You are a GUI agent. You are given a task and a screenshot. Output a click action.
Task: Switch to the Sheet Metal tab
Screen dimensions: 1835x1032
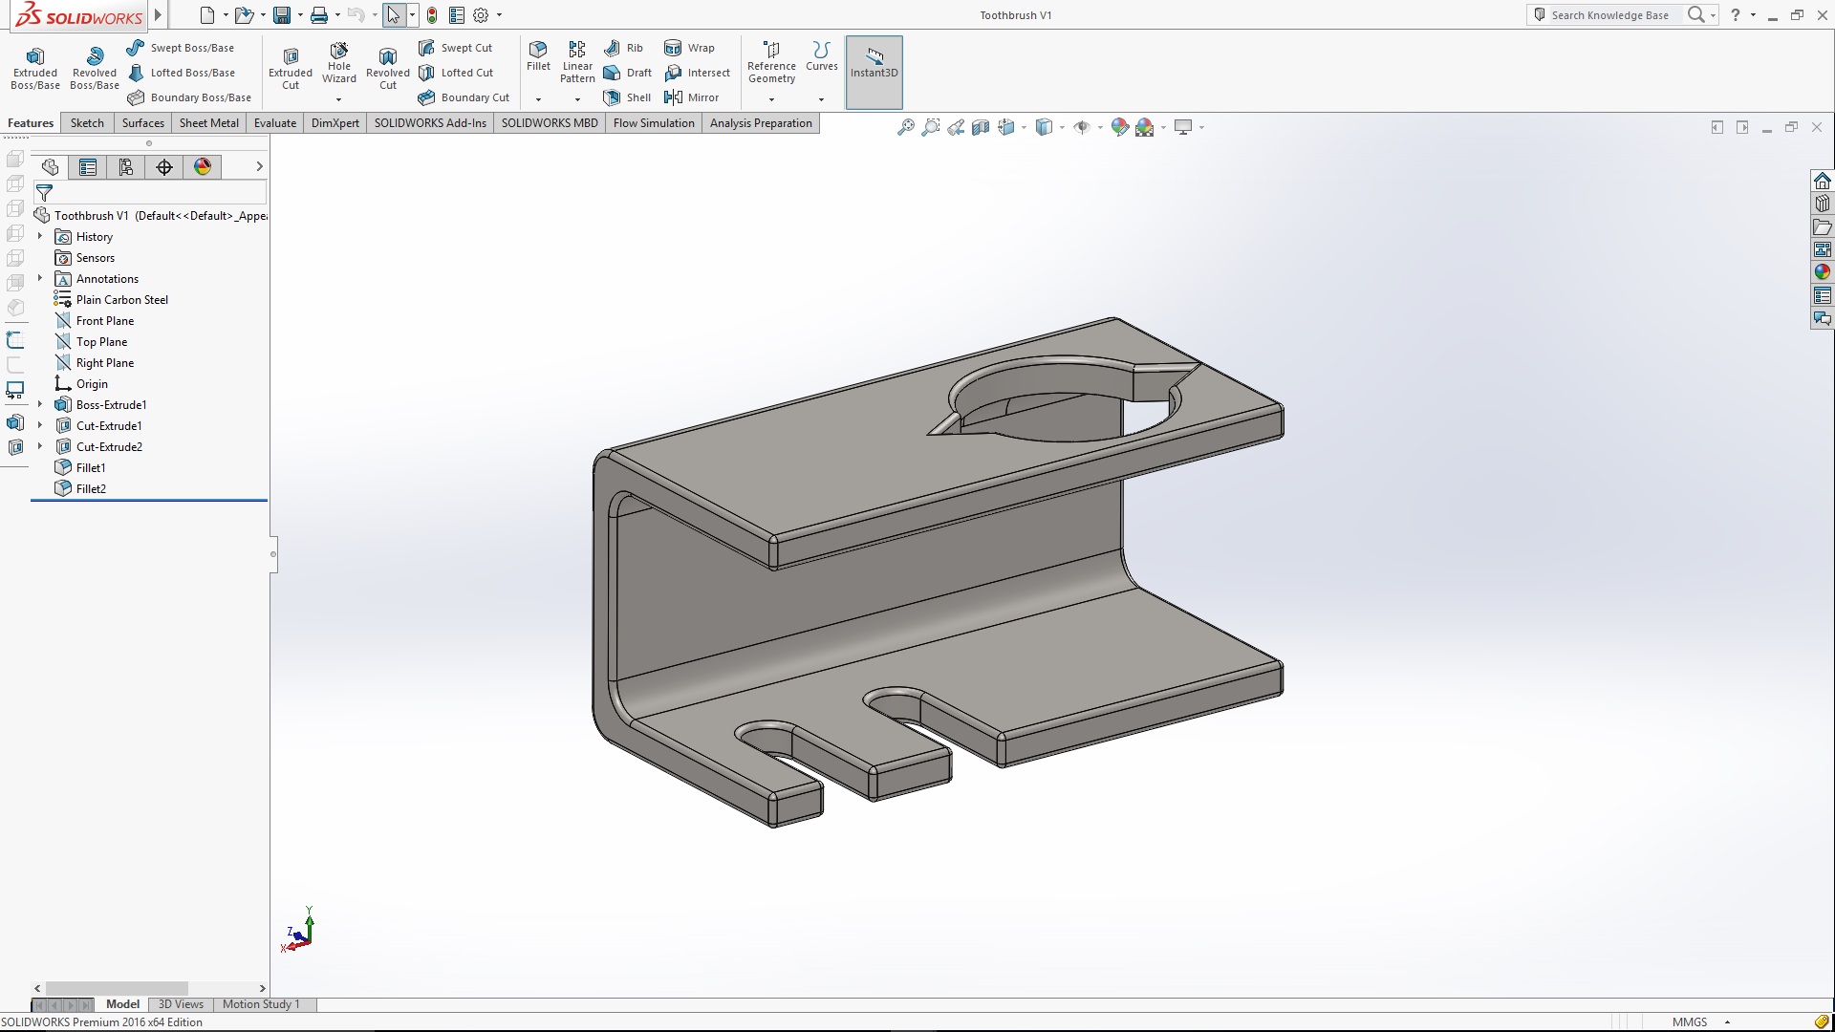[x=209, y=123]
